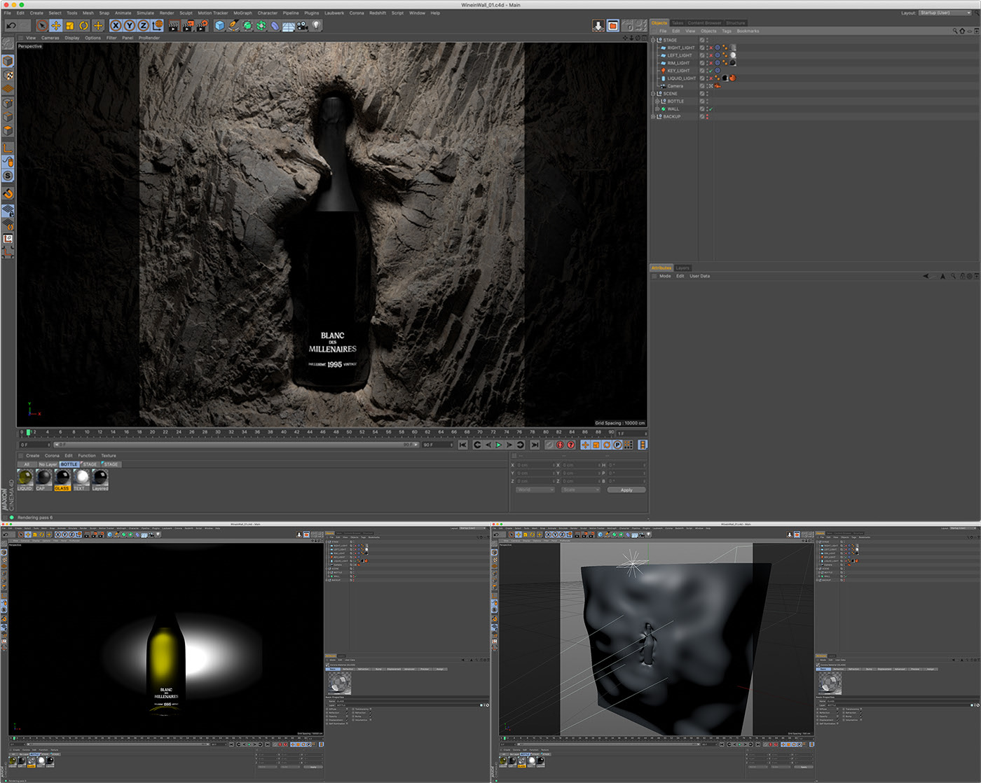Select the Move tool in the toolbar
The width and height of the screenshot is (981, 783).
coord(56,25)
